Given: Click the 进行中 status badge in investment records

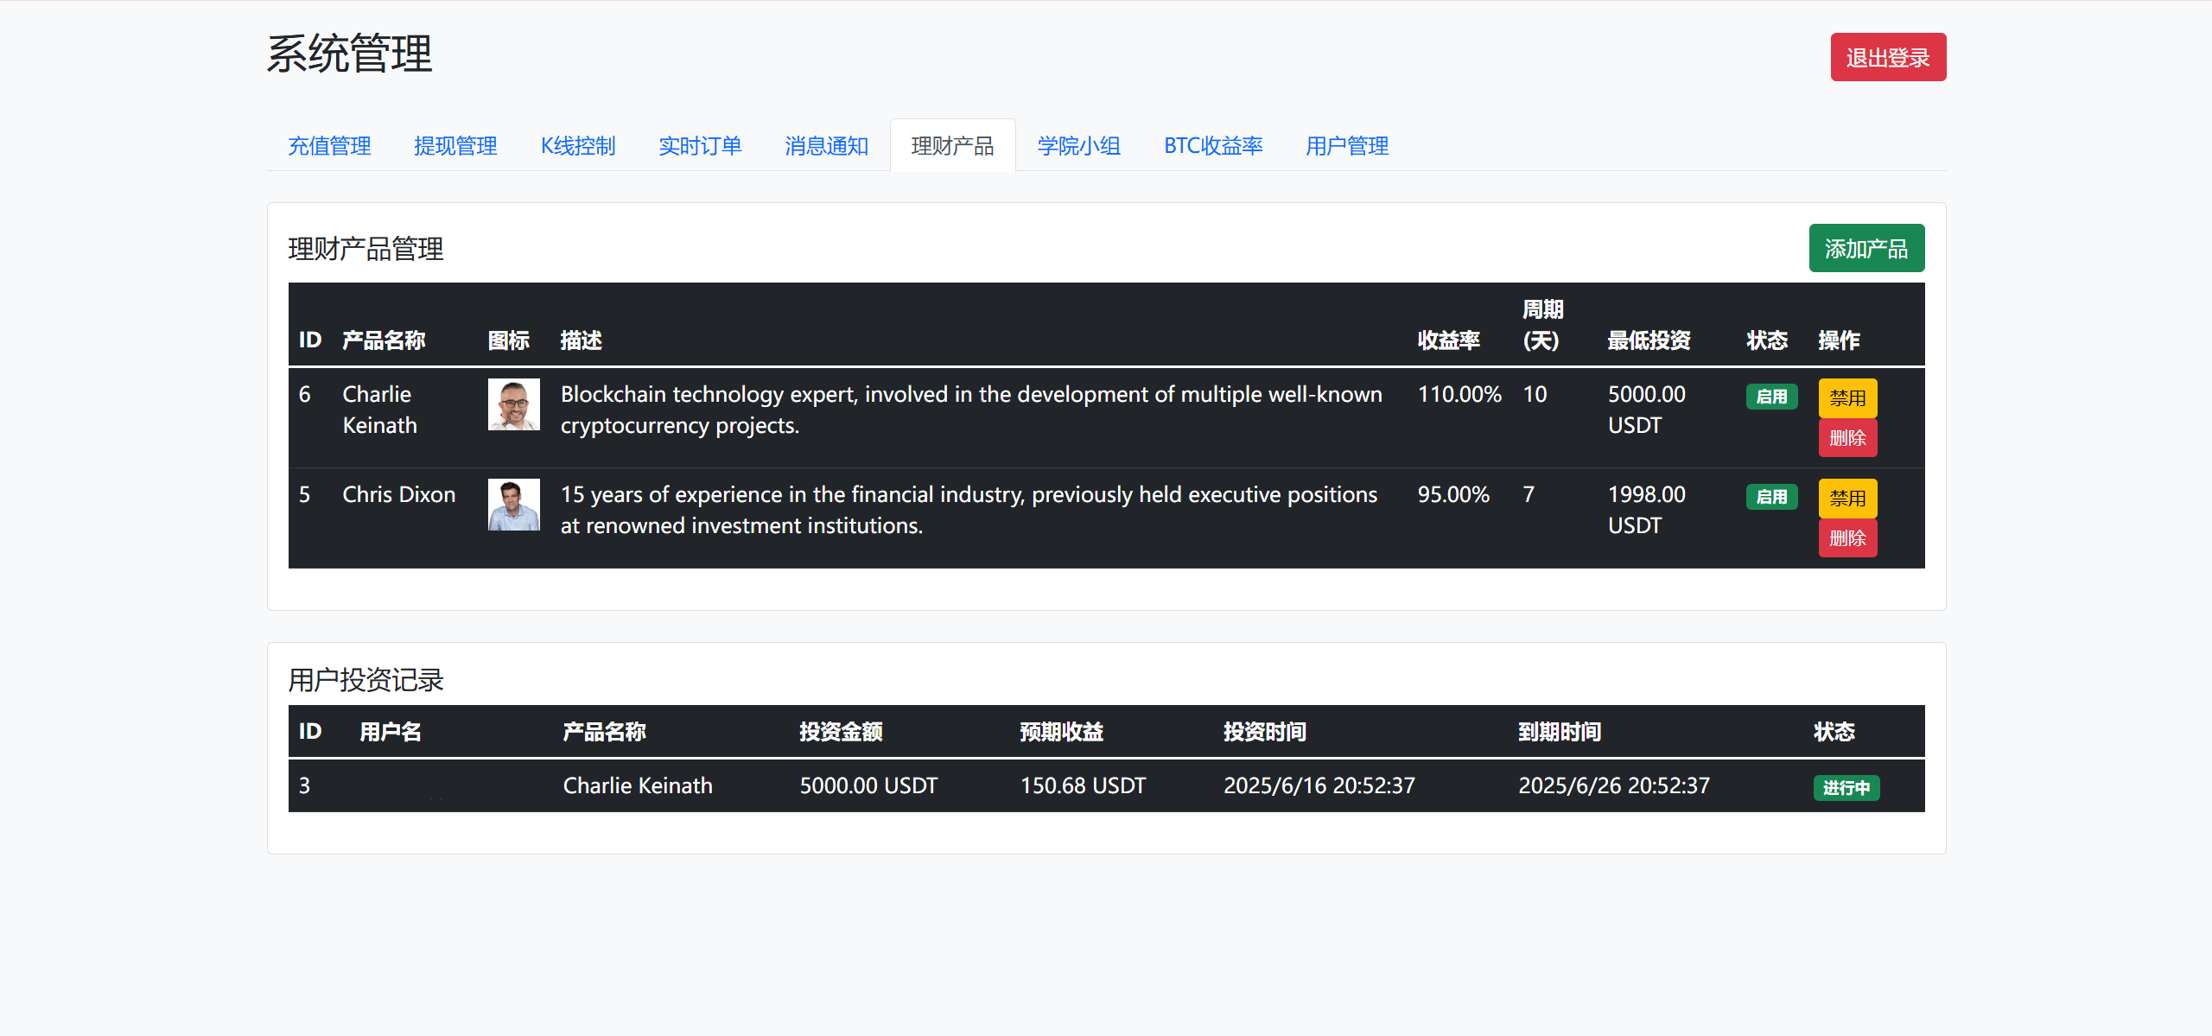Looking at the screenshot, I should (x=1846, y=787).
